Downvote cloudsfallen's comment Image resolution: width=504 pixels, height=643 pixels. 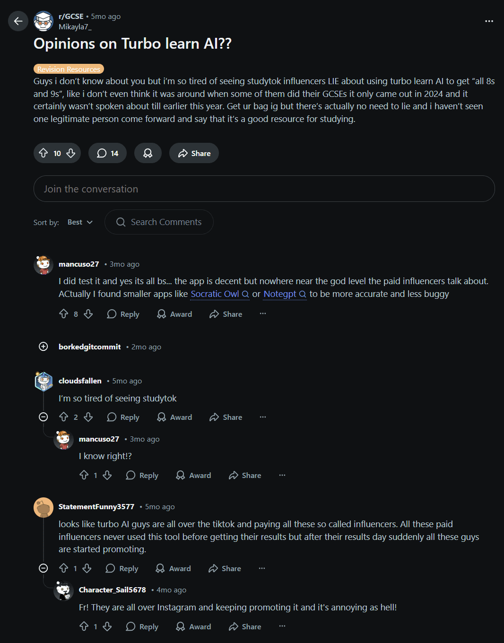pyautogui.click(x=88, y=417)
